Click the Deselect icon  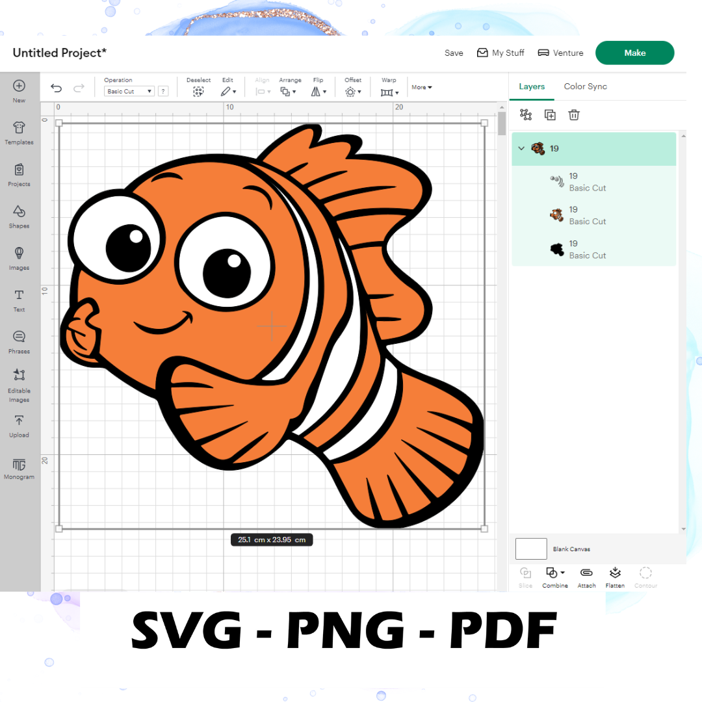coord(198,92)
